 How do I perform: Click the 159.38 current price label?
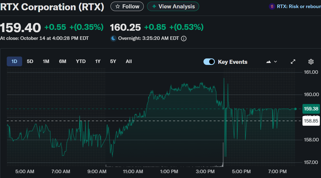point(311,109)
